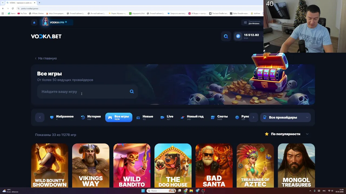Select the Live category tab

click(167, 117)
